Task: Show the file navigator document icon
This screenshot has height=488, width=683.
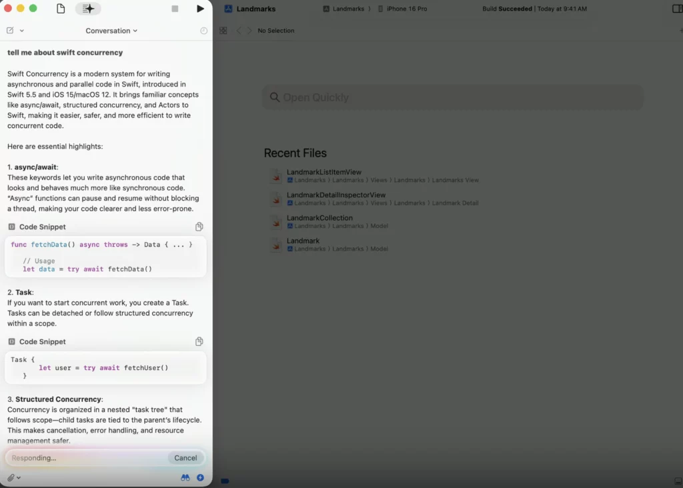Action: click(61, 9)
